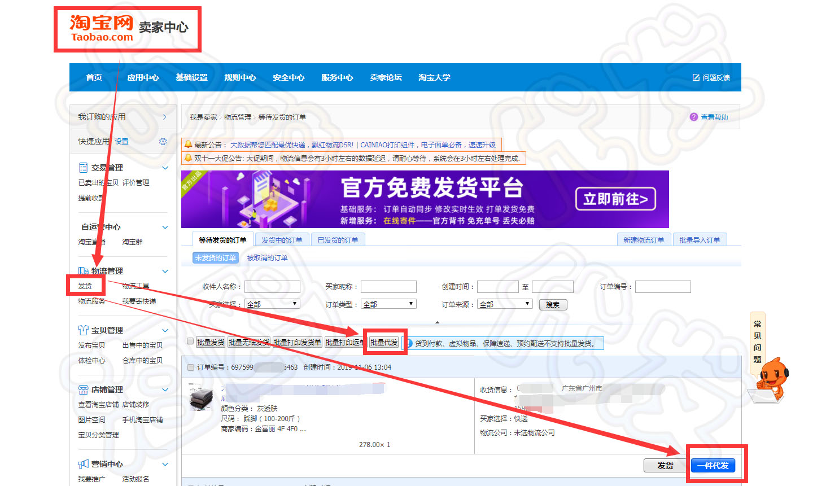Viewport: 839px width, 486px height.
Task: Click the purple help question mark icon
Action: [x=694, y=117]
